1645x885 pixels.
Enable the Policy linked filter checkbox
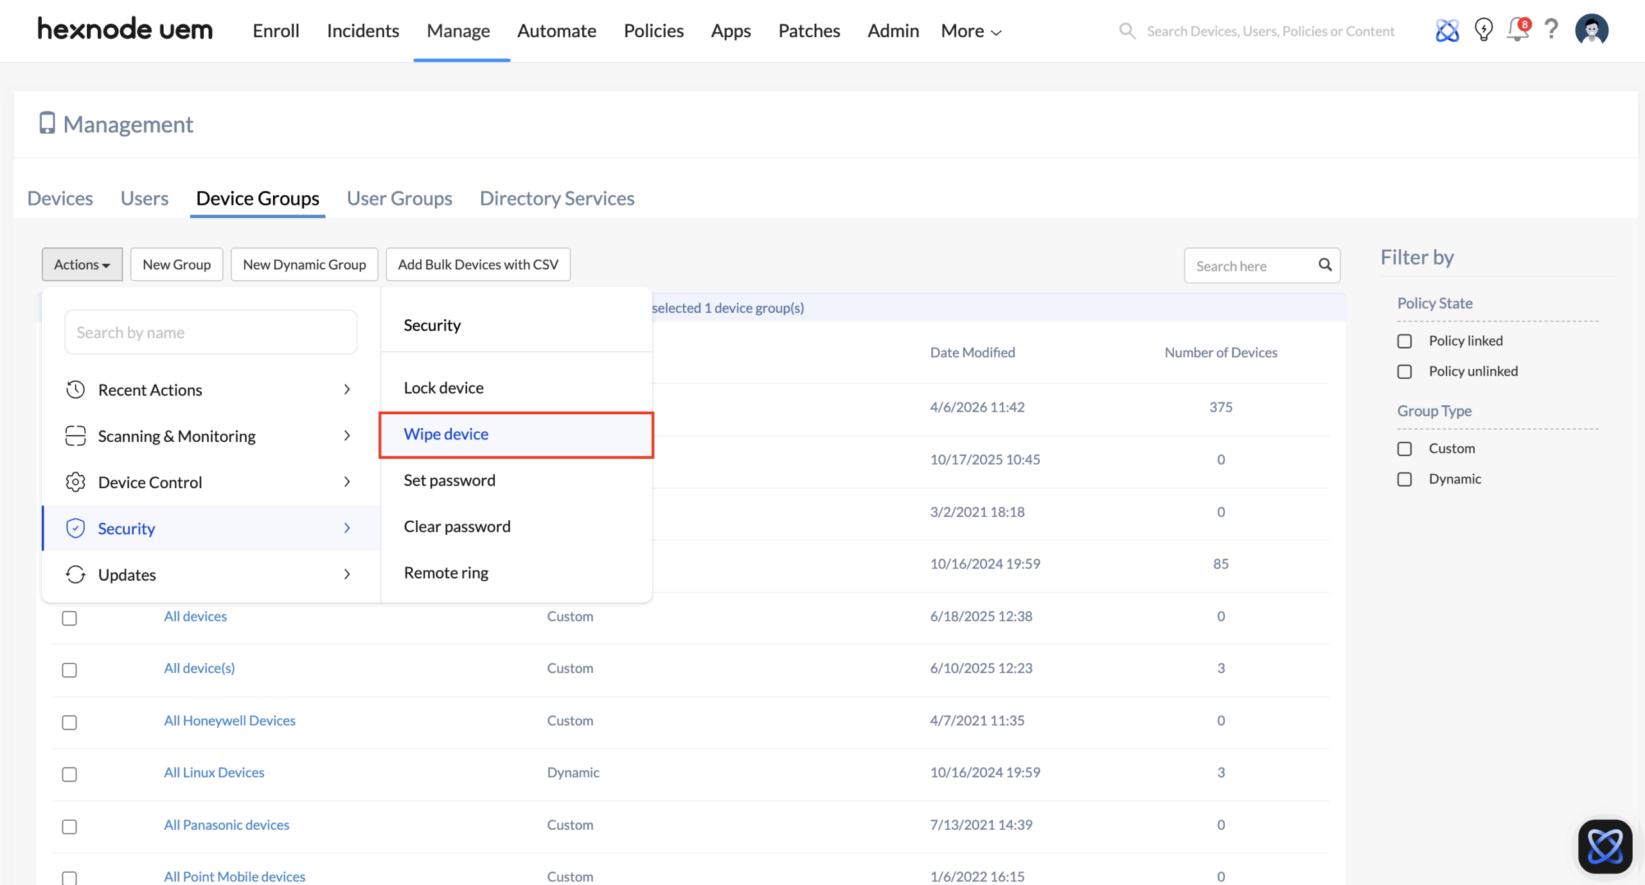1405,341
